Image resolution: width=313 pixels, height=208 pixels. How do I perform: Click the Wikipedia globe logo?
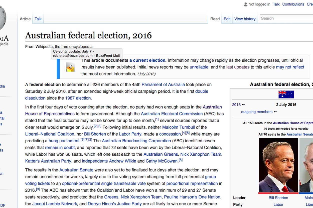pos(3,18)
